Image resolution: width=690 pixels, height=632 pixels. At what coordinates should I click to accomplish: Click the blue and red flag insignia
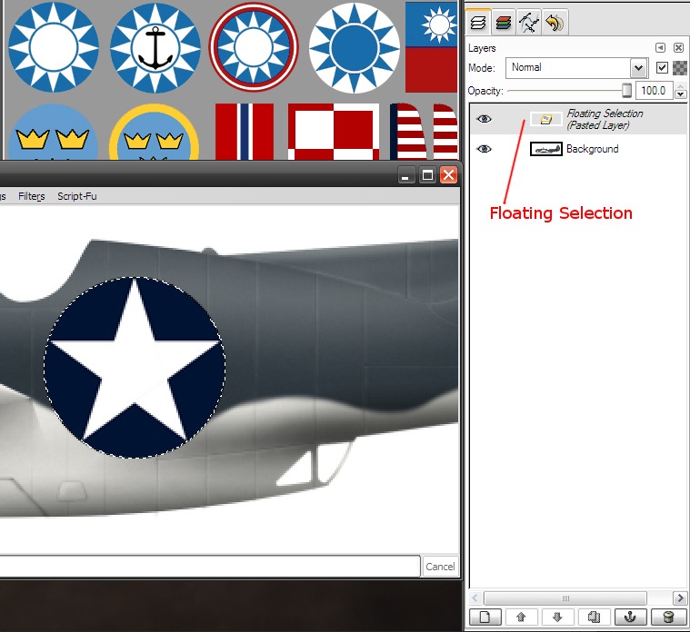pyautogui.click(x=431, y=47)
